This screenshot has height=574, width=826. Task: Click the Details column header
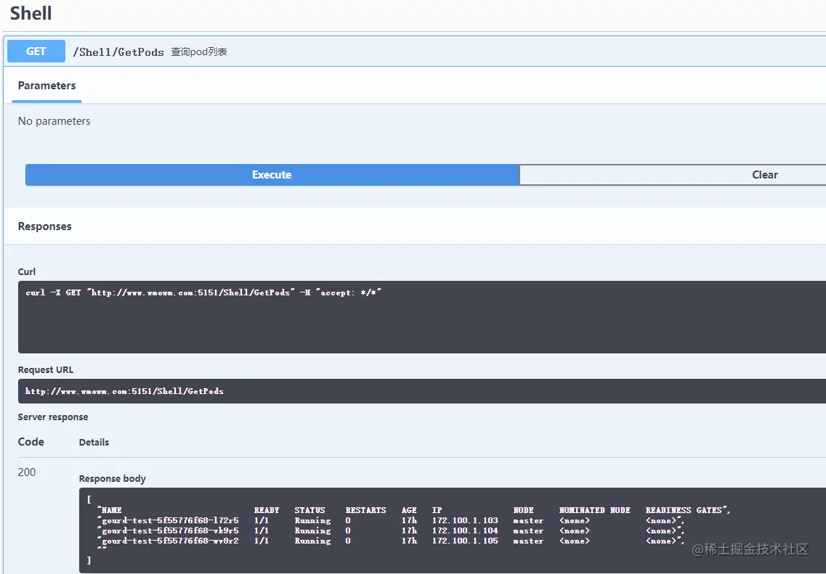click(x=94, y=442)
